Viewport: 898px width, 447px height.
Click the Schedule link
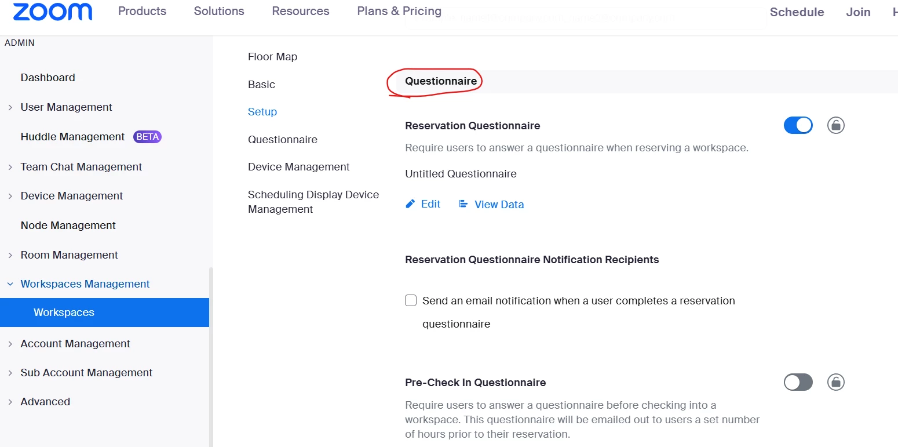coord(797,12)
